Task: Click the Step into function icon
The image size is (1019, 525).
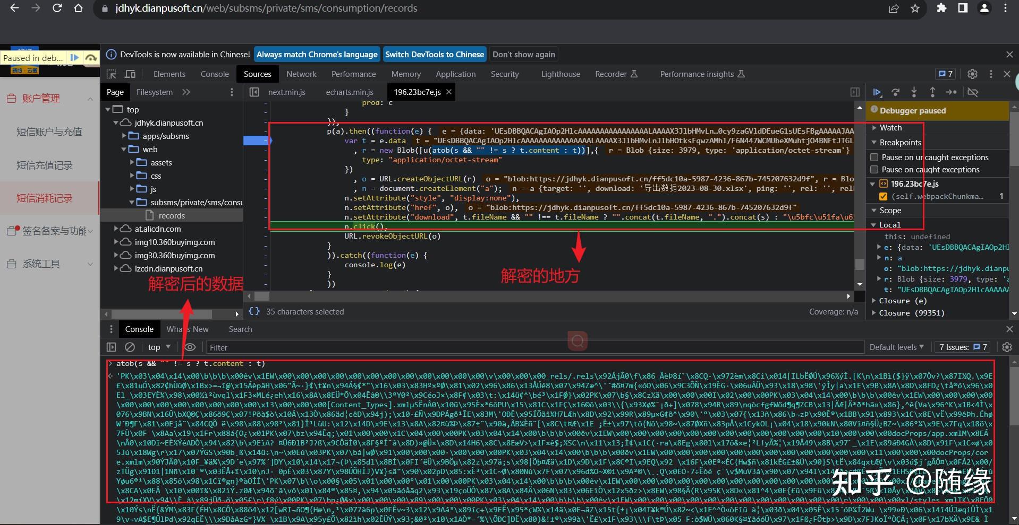Action: [x=914, y=92]
